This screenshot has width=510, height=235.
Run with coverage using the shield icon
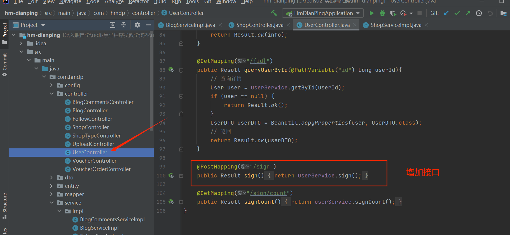point(393,13)
